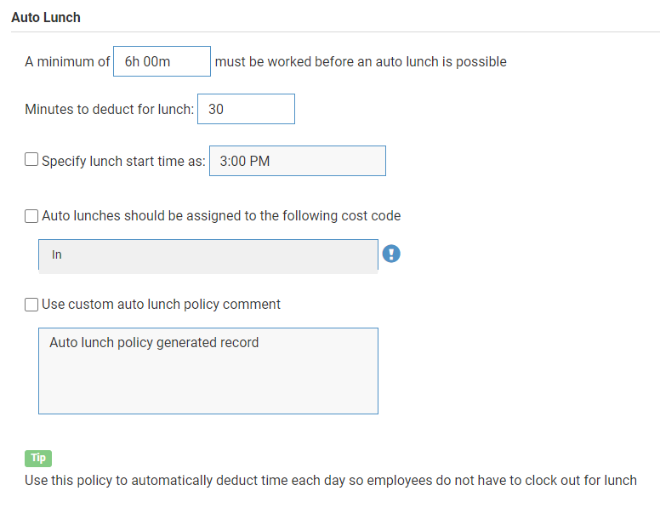Focus the minimum worked "6h 00m" field
The width and height of the screenshot is (660, 508).
pyautogui.click(x=162, y=61)
